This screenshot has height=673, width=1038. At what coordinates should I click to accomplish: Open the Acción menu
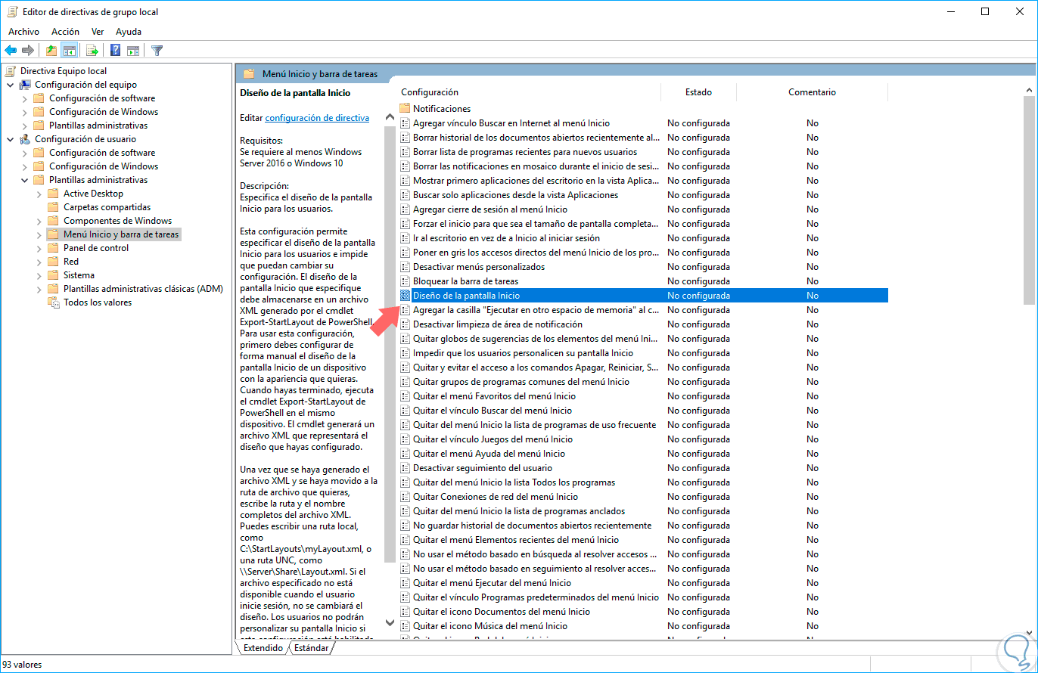(x=65, y=32)
